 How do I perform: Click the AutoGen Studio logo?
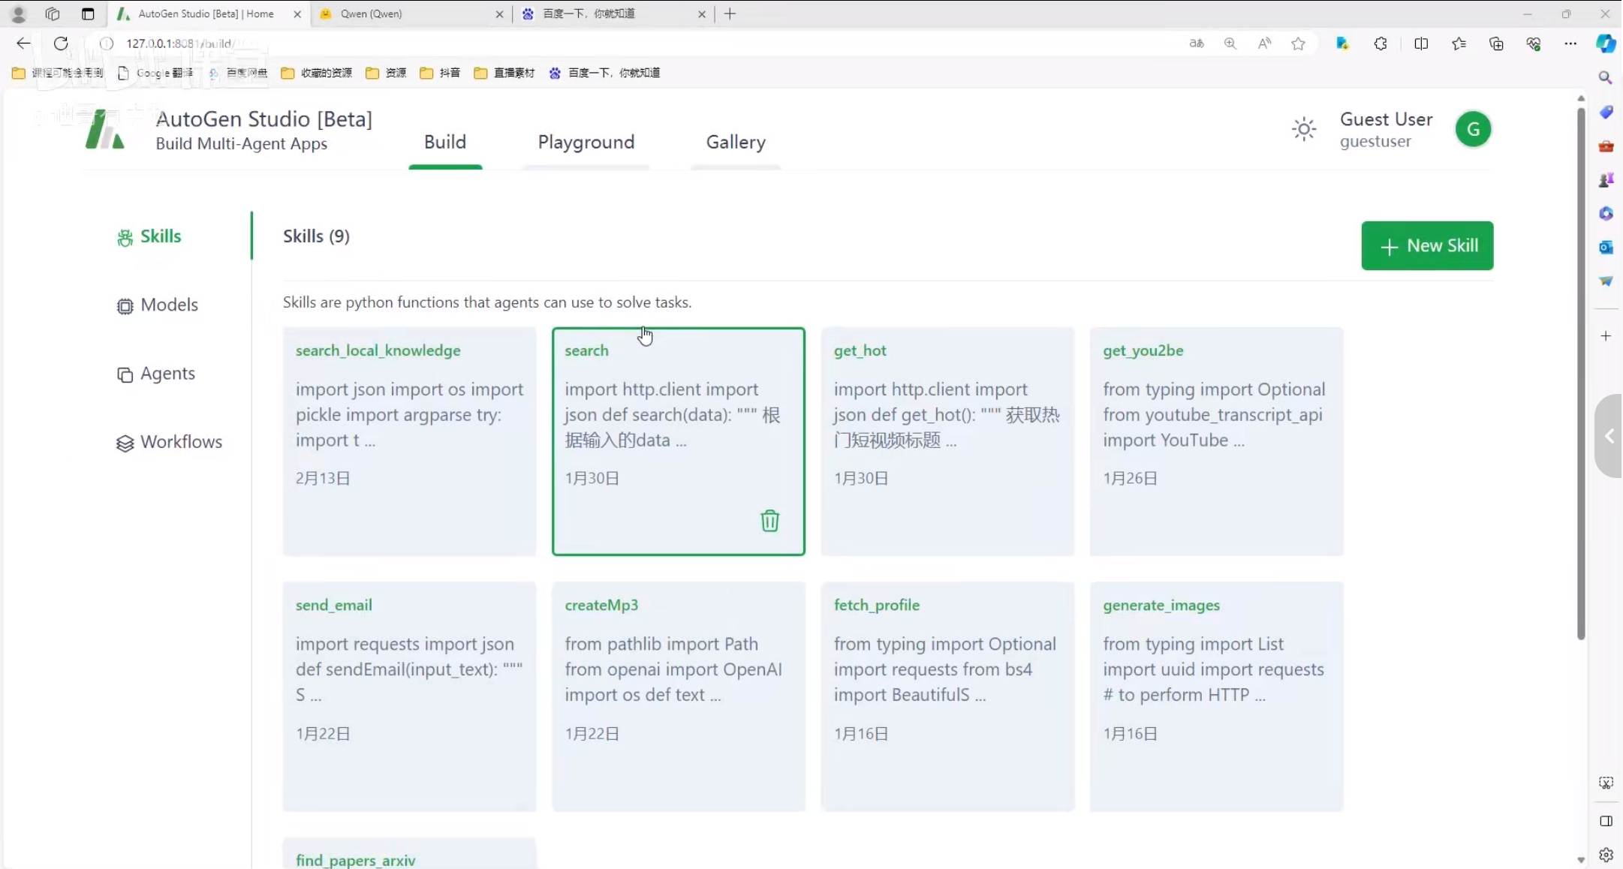pos(104,129)
